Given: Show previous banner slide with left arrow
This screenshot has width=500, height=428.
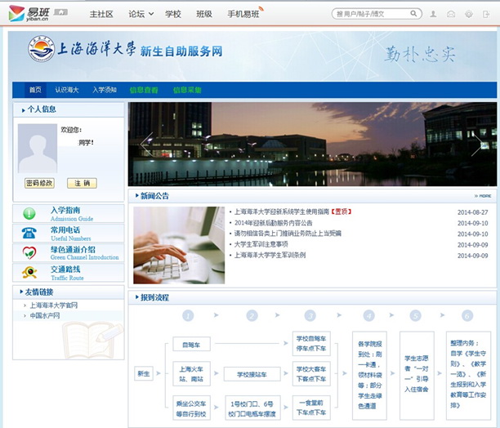Looking at the screenshot, I should coord(146,144).
